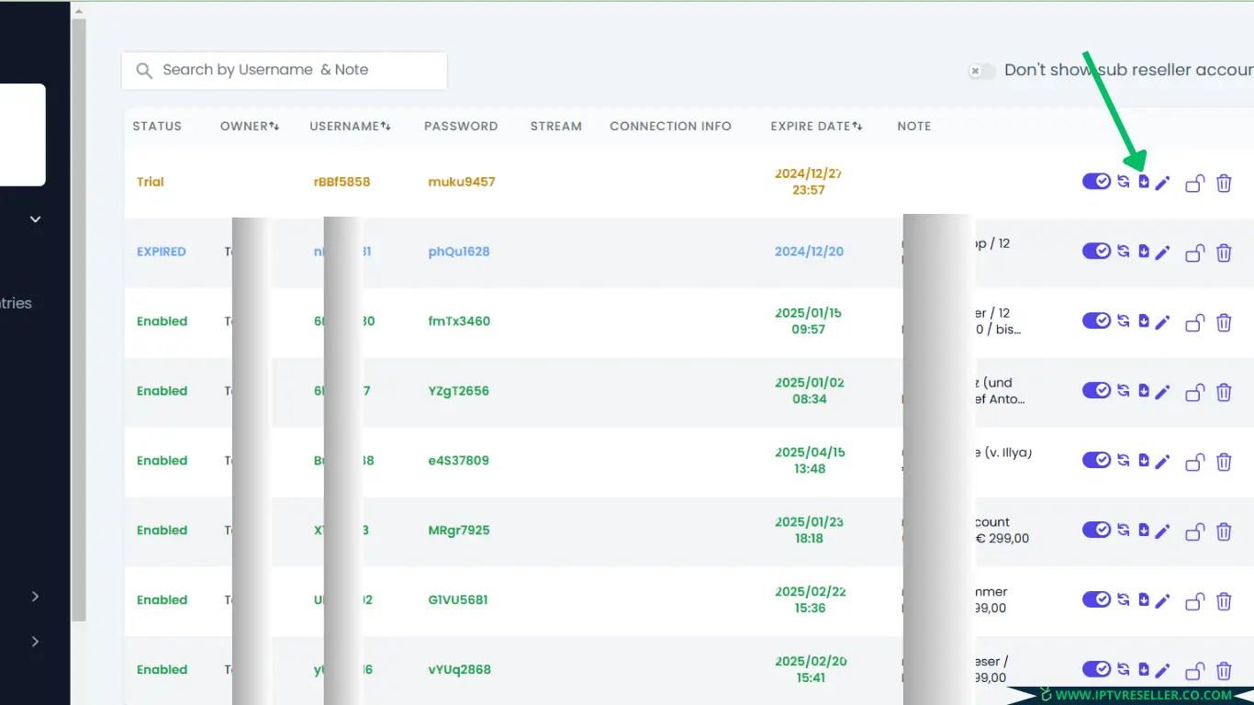Expand the sidebar down-chevron menu
The width and height of the screenshot is (1254, 705).
(36, 219)
